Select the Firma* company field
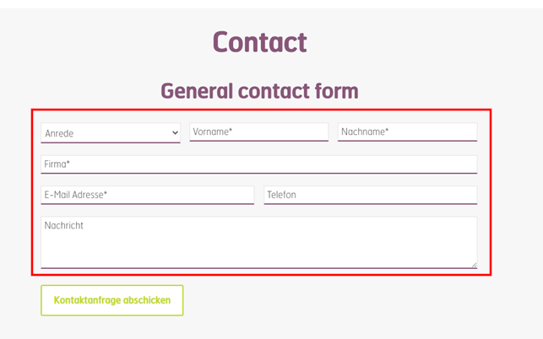The width and height of the screenshot is (543, 339). click(x=258, y=164)
